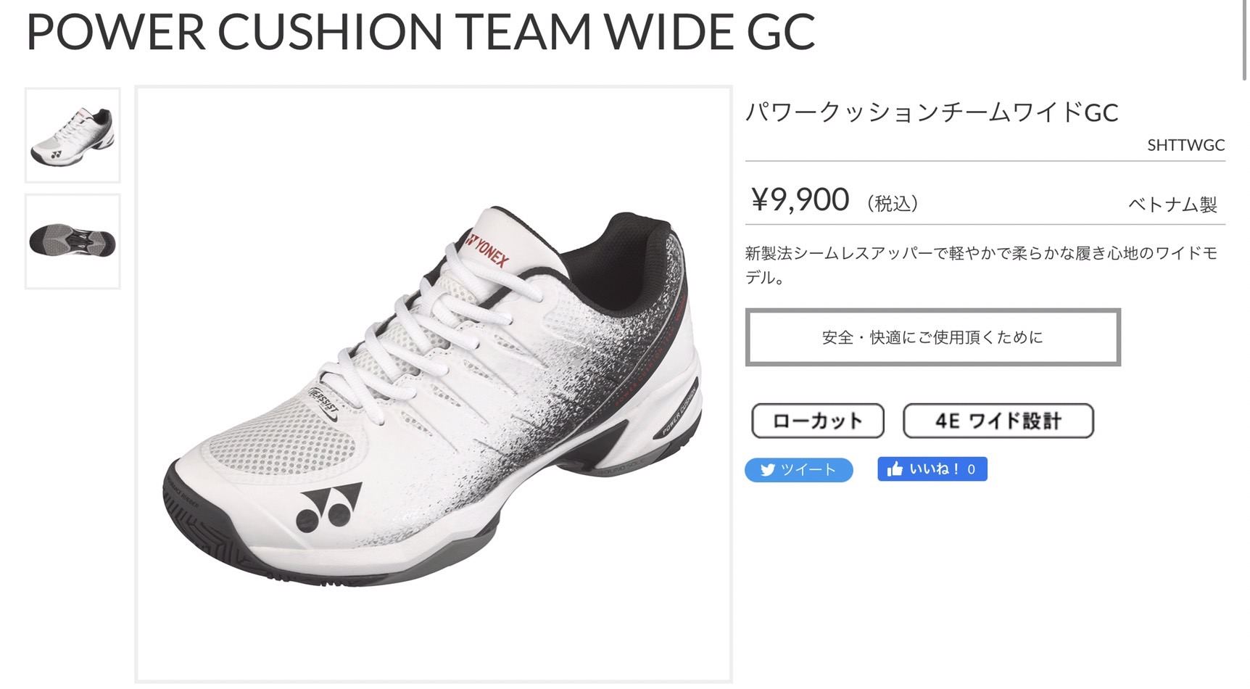Select the side-view shoe thumbnail
Image resolution: width=1250 pixels, height=689 pixels.
point(73,135)
